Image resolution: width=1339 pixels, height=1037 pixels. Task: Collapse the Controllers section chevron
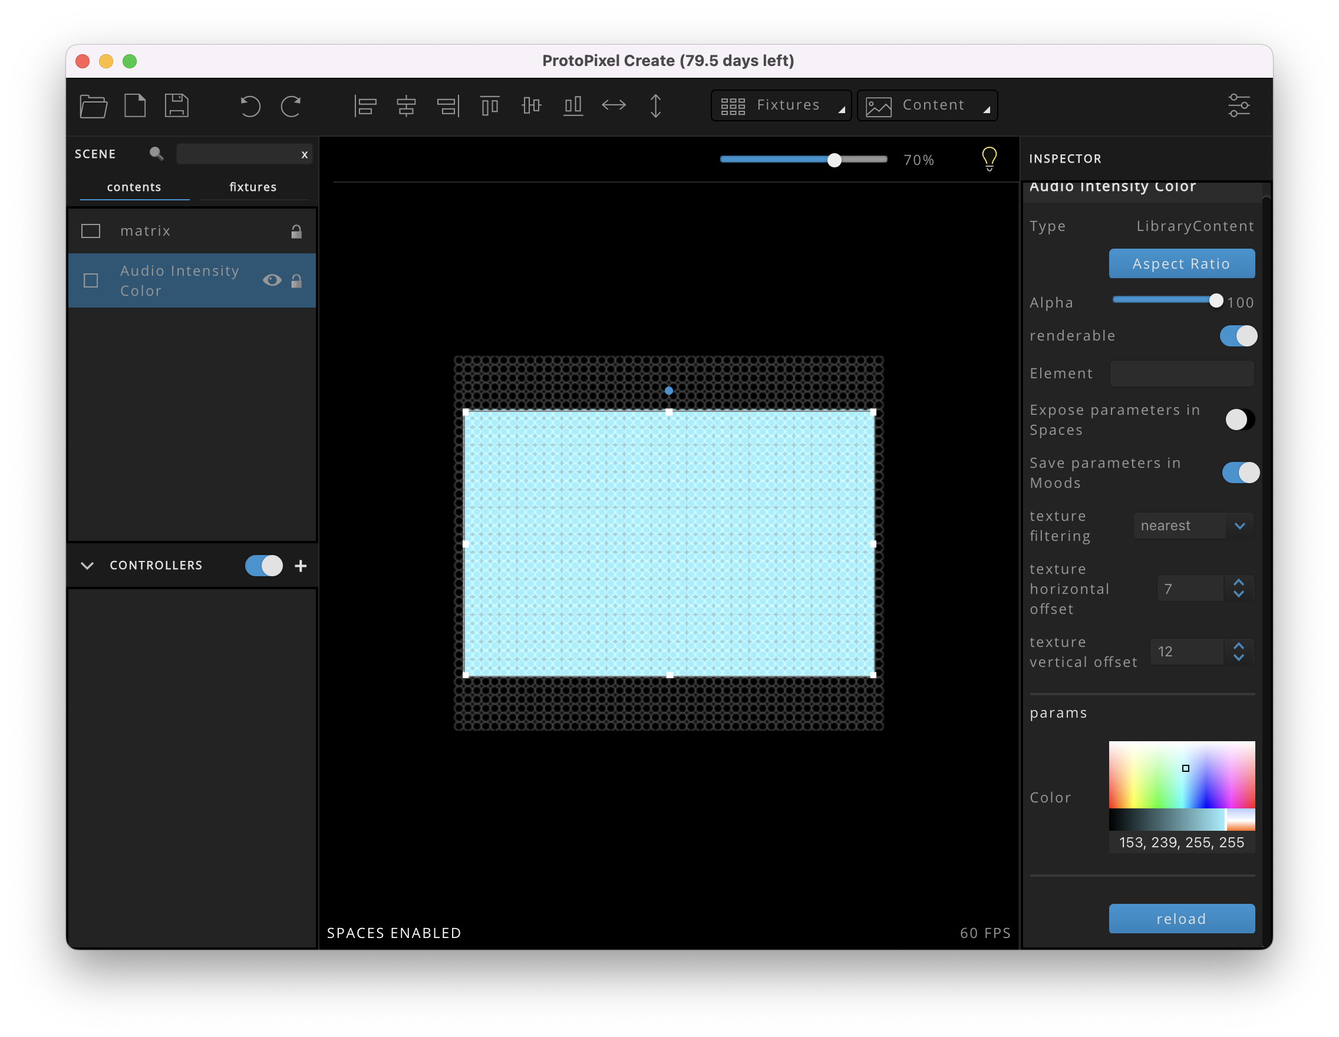tap(87, 566)
